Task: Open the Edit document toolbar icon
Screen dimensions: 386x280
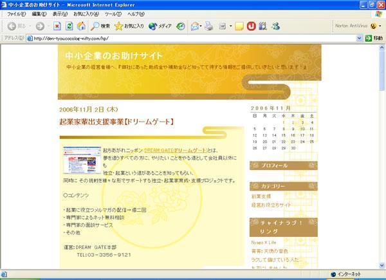Action: pyautogui.click(x=223, y=26)
